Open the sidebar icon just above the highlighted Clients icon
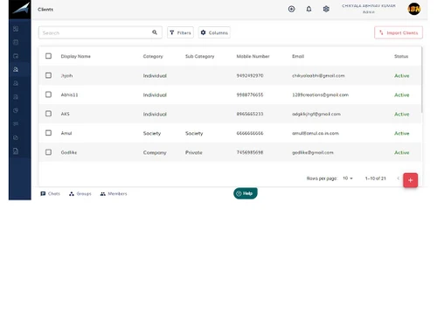Image resolution: width=437 pixels, height=328 pixels. (16, 56)
